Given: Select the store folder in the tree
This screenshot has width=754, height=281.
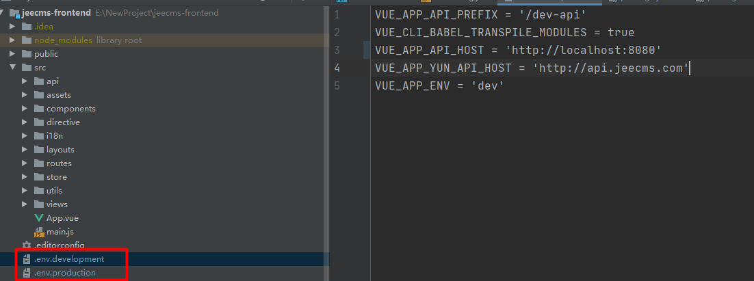Looking at the screenshot, I should click(x=57, y=177).
